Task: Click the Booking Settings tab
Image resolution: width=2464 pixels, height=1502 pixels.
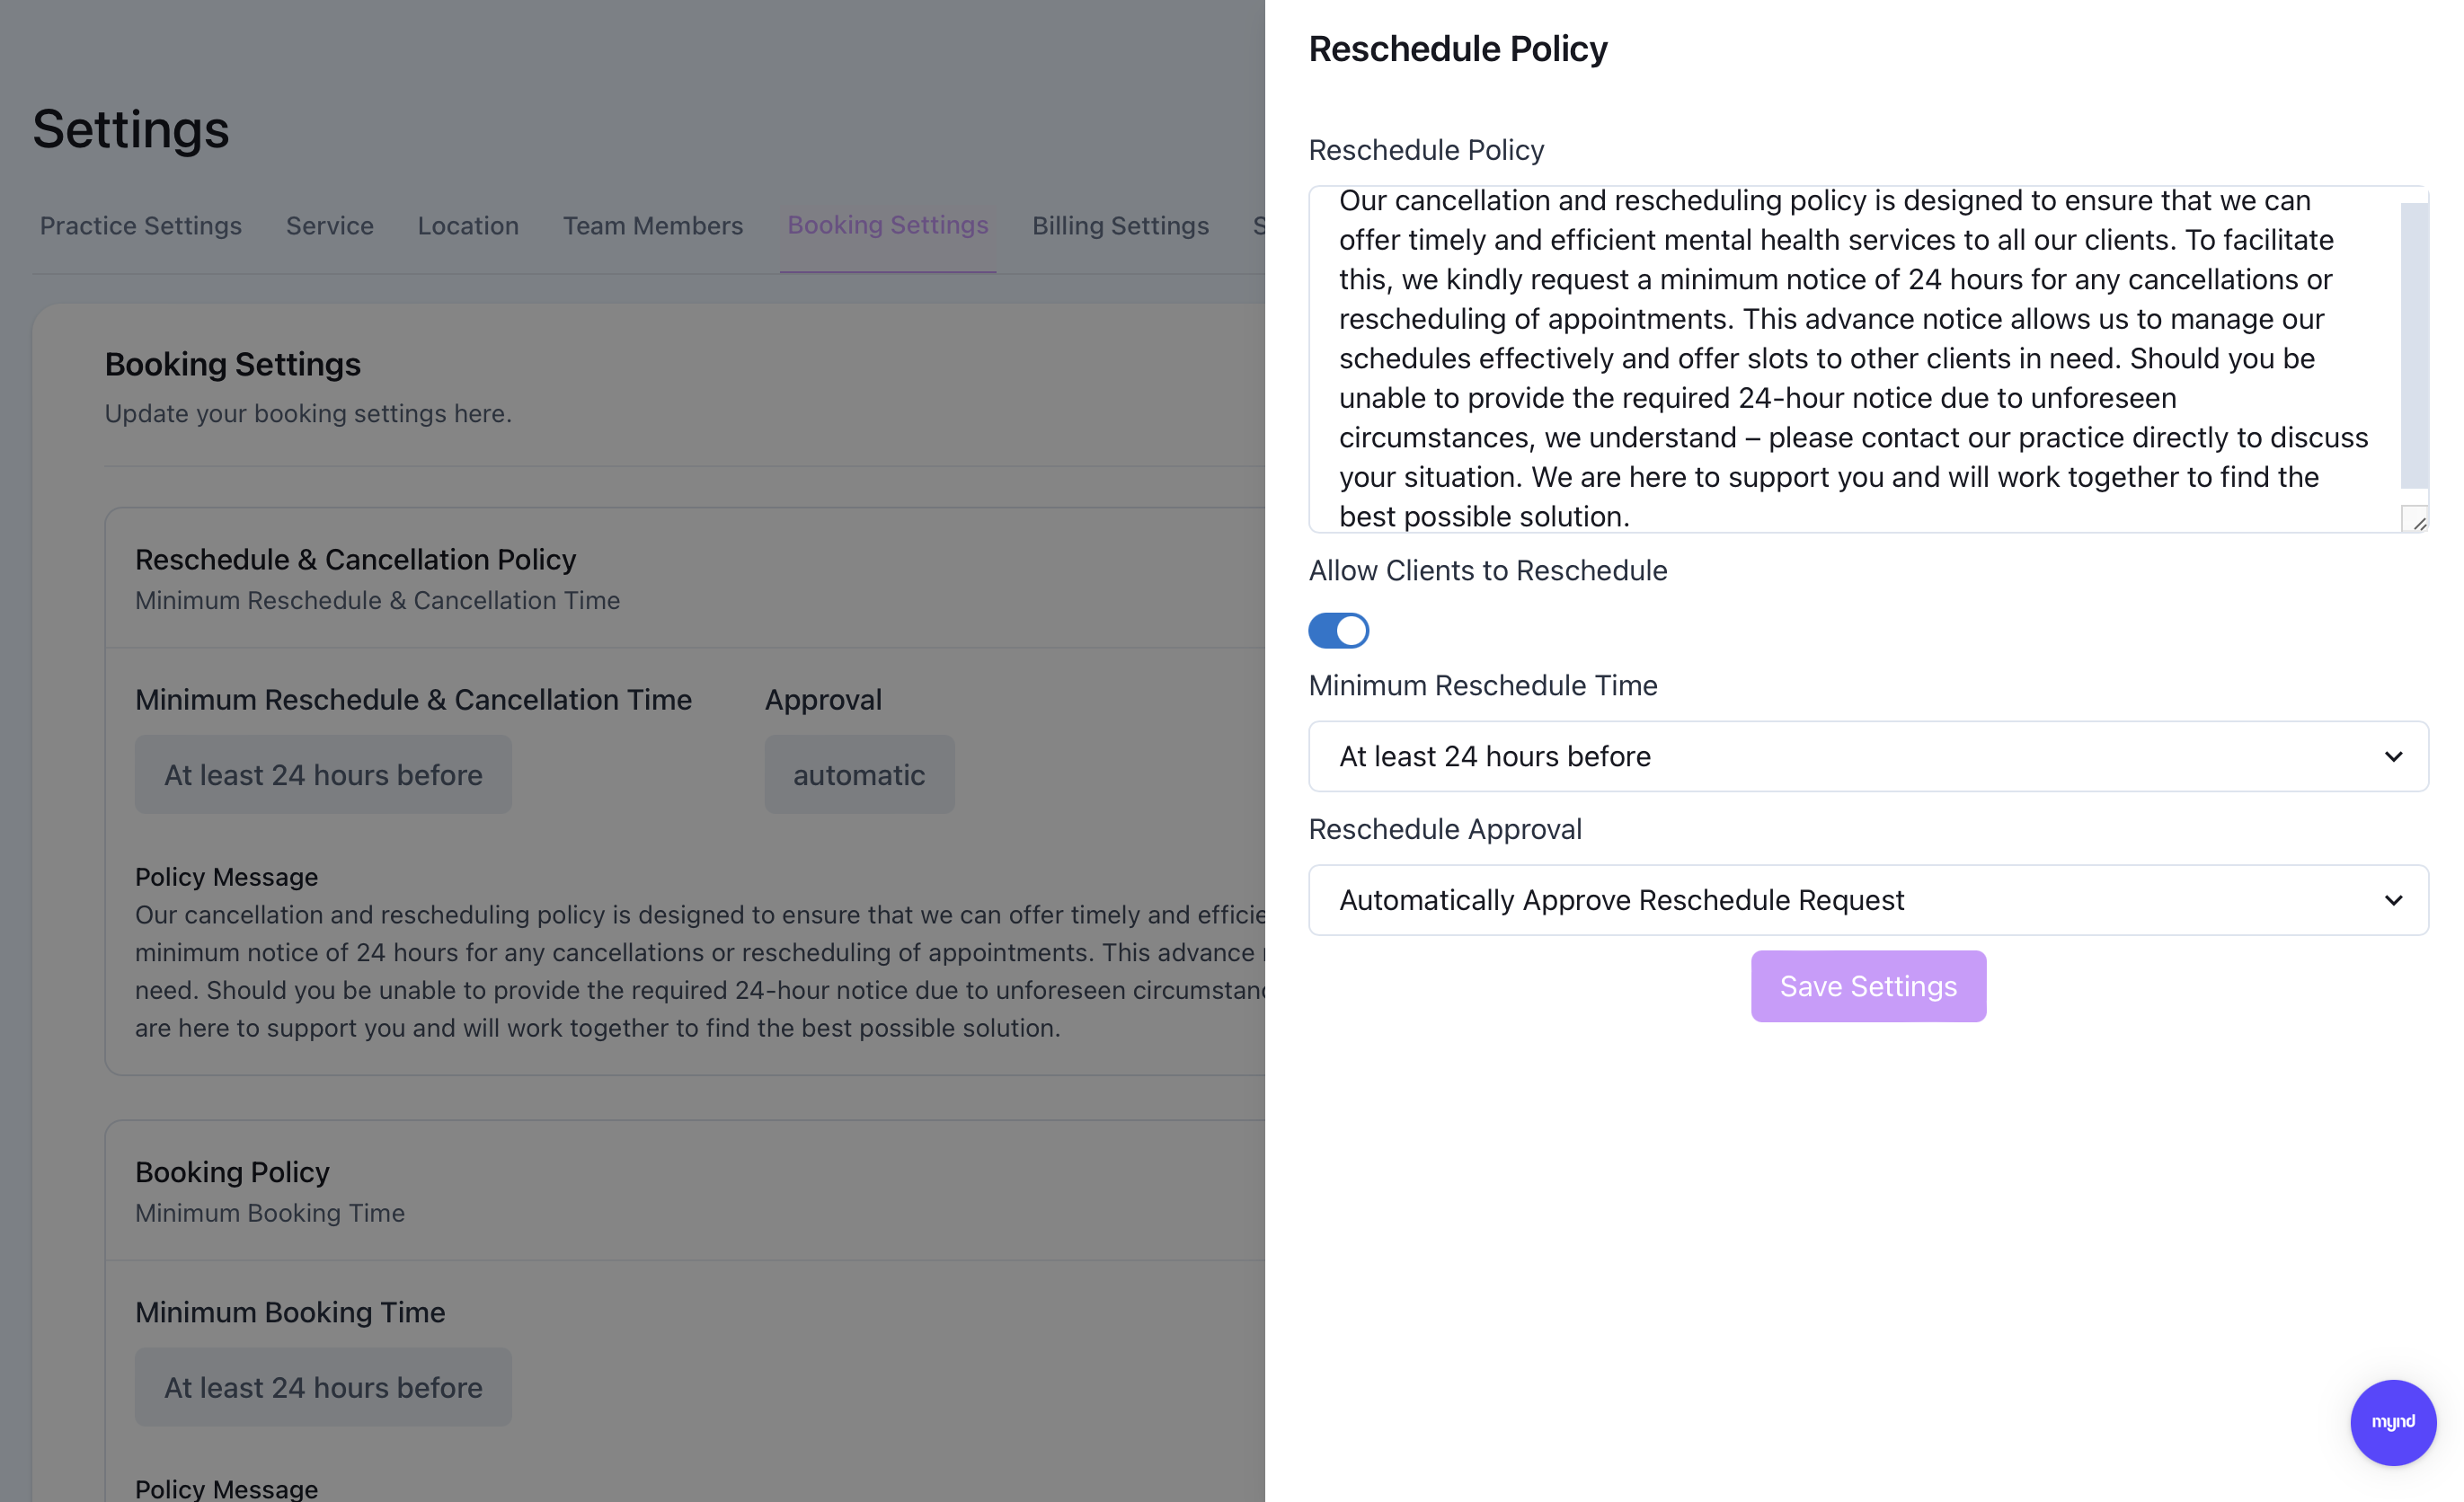Action: [887, 226]
